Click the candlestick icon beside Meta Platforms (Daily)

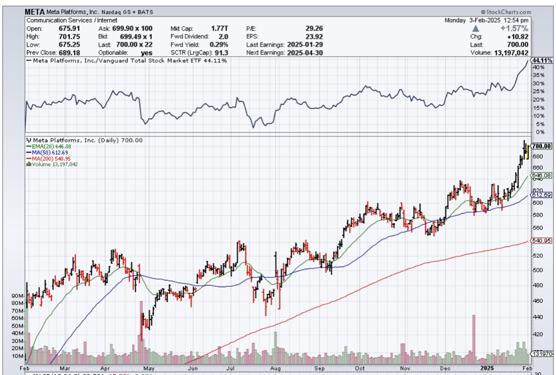tap(28, 140)
